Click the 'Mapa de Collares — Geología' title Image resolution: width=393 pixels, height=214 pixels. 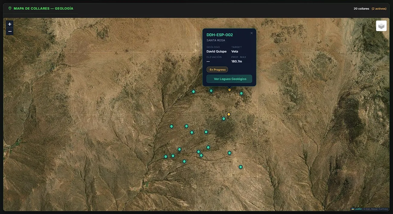(x=43, y=8)
